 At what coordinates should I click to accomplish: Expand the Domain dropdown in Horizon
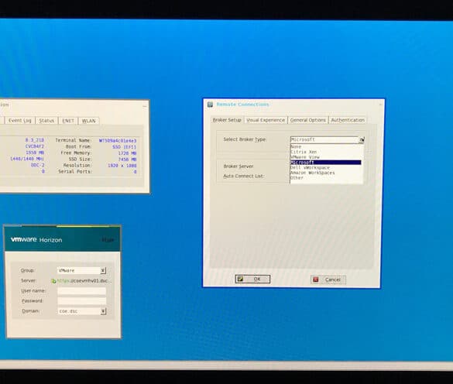103,311
